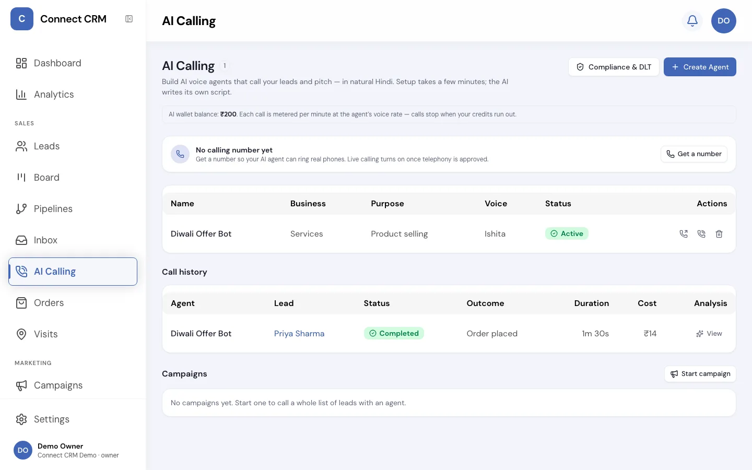Screen dimensions: 752x470
Task: Select AI Calling in the sidebar
Action: [73, 272]
